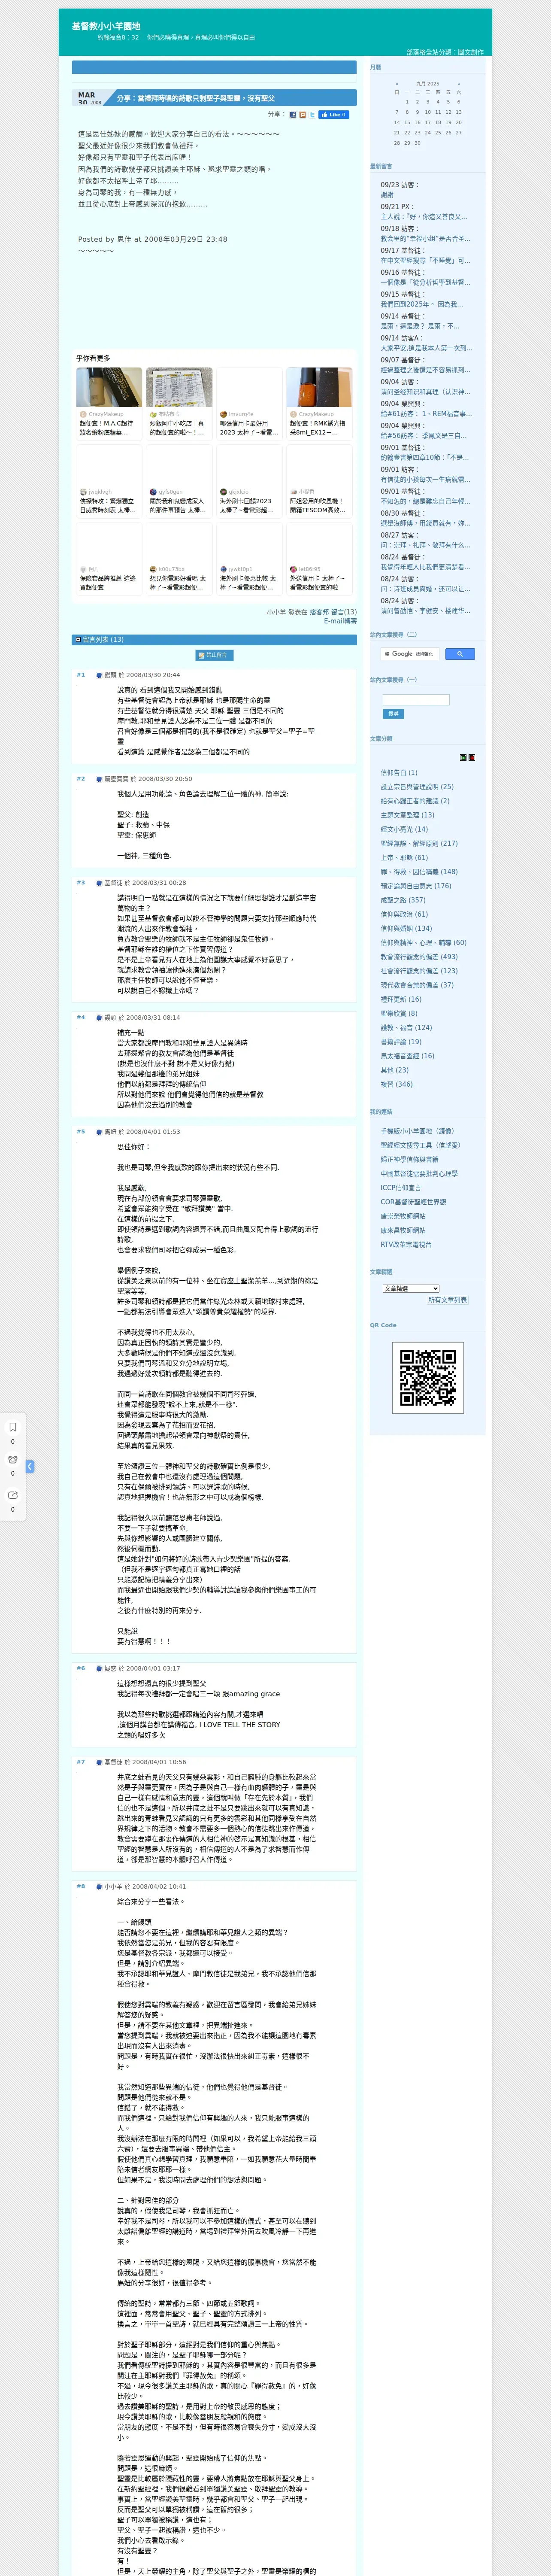This screenshot has height=2576, width=551.
Task: Click the Facebook Like button
Action: tap(333, 115)
